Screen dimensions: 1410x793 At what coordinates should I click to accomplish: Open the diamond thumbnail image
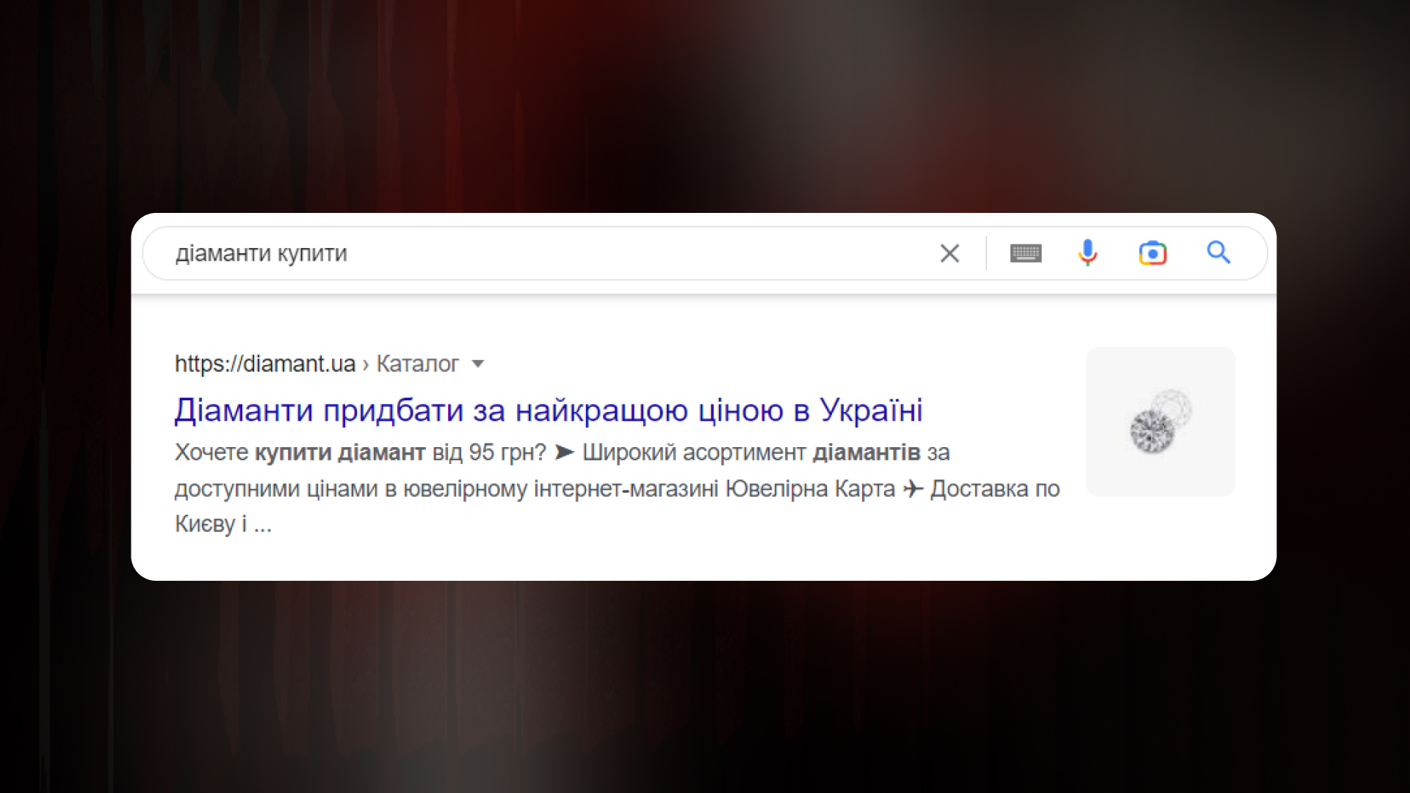point(1160,422)
